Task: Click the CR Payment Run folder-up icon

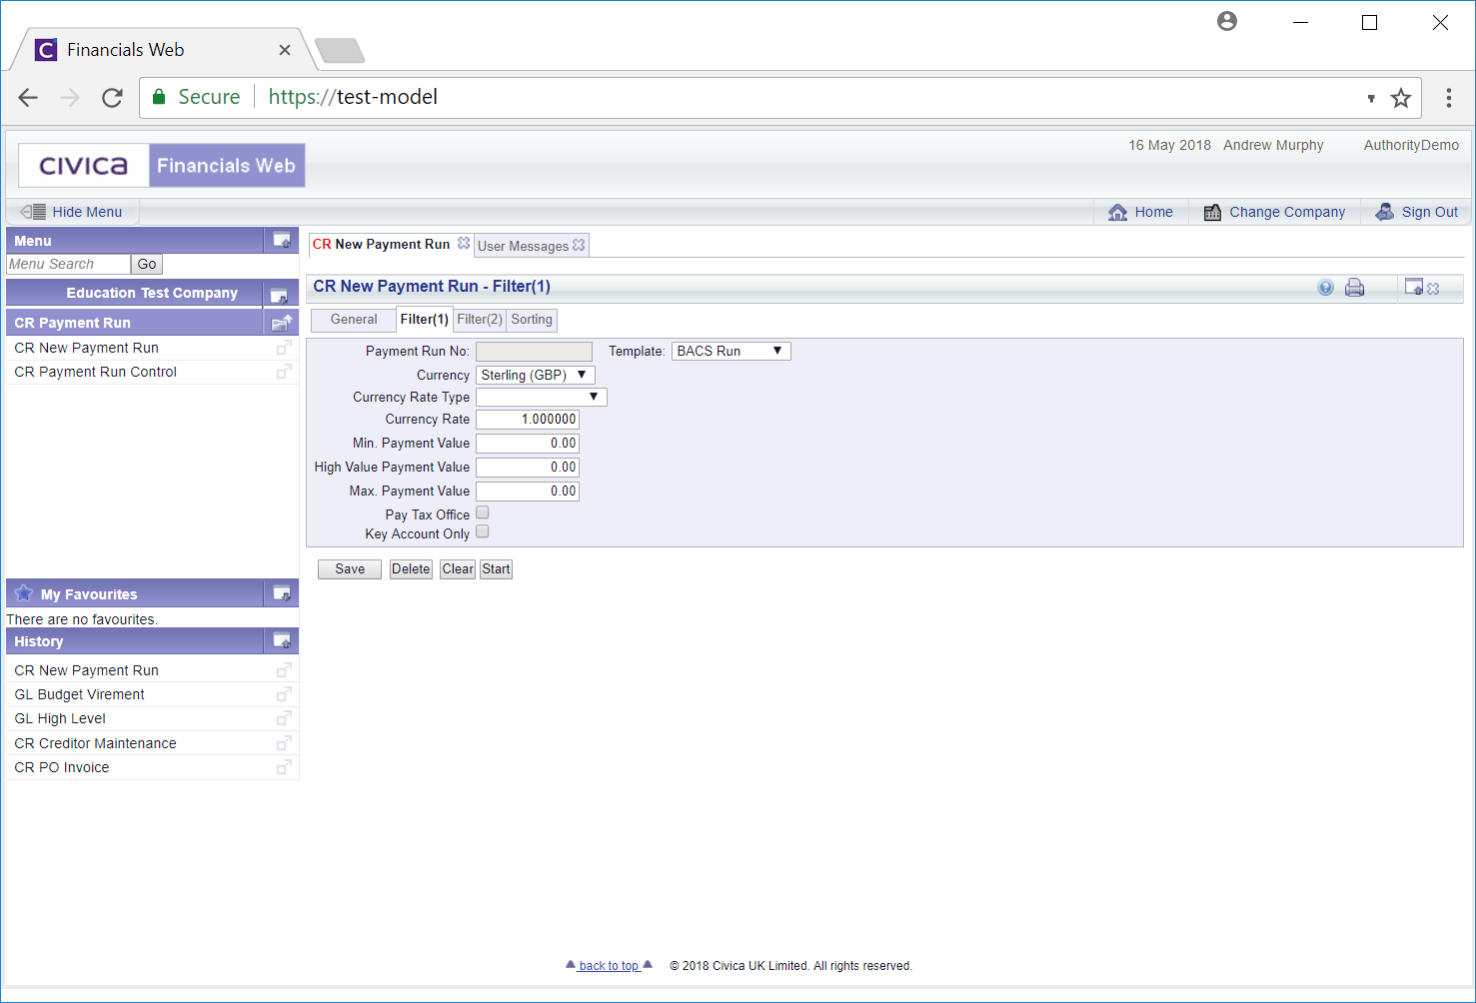Action: point(282,323)
